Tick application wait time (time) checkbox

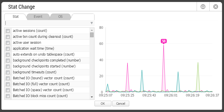[8, 49]
